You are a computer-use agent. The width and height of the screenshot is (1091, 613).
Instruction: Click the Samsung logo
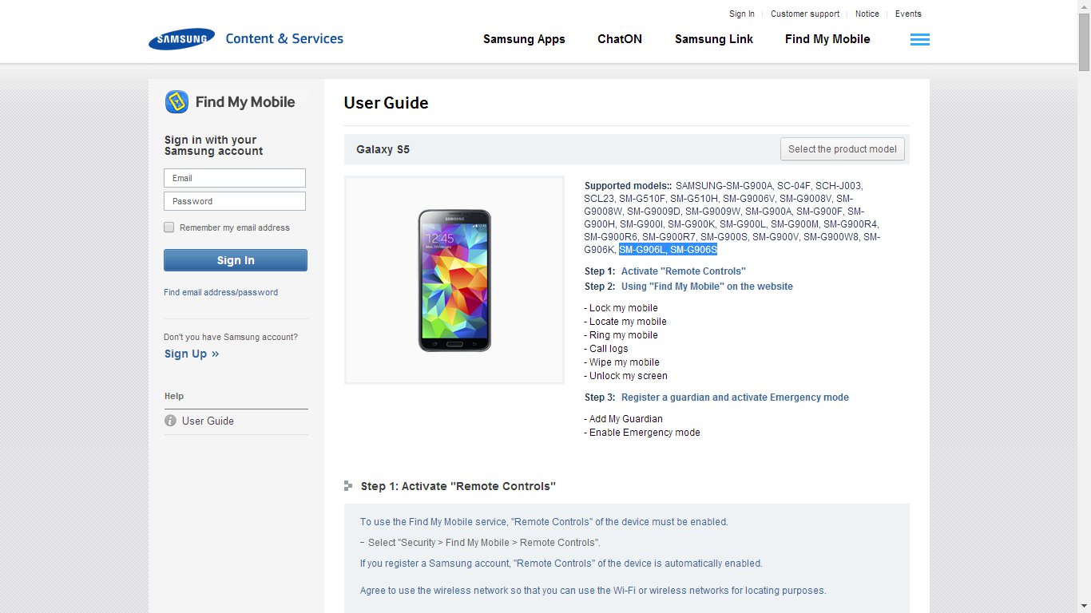point(181,39)
